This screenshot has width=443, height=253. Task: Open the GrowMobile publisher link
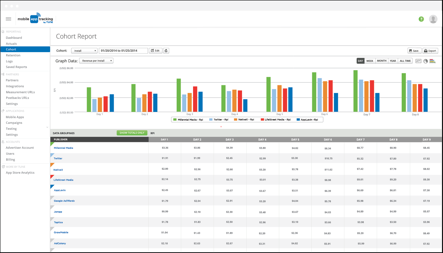[61, 232]
